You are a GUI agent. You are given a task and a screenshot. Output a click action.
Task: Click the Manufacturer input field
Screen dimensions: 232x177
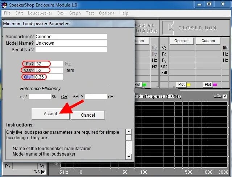71,37
